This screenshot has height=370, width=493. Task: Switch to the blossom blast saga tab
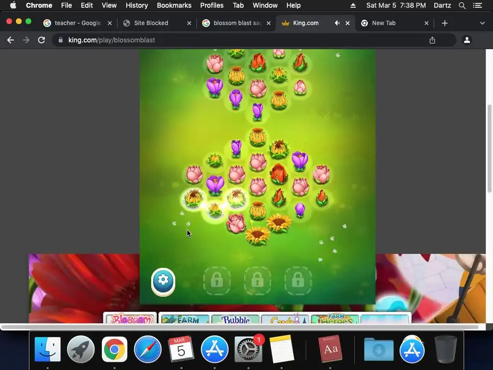tap(237, 23)
